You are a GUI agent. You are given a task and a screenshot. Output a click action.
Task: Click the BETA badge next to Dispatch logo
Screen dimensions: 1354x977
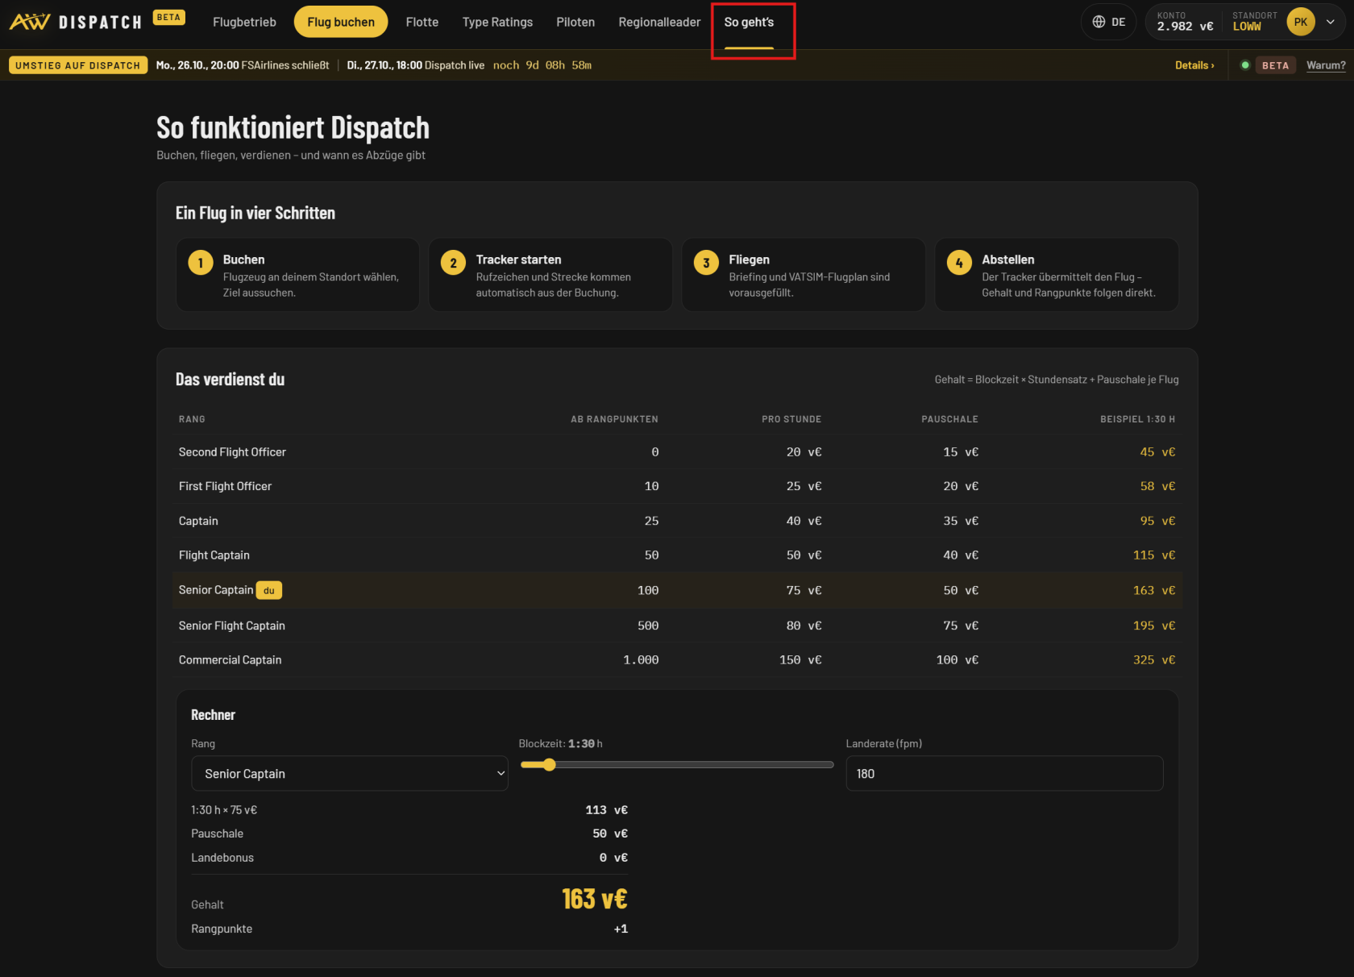click(x=168, y=18)
